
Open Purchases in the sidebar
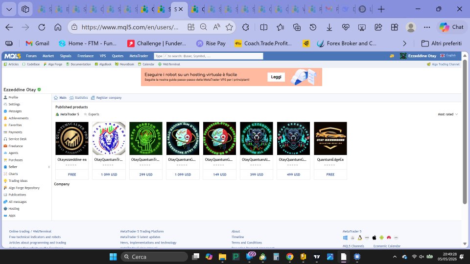15,160
